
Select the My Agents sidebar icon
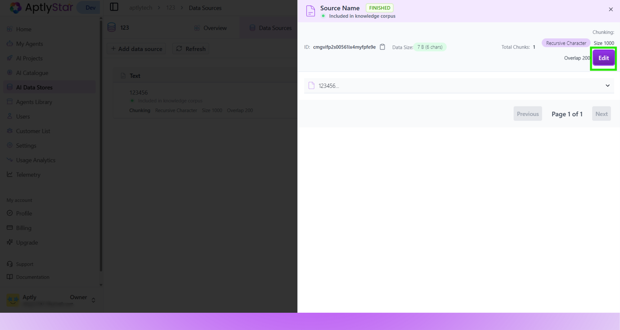point(10,44)
